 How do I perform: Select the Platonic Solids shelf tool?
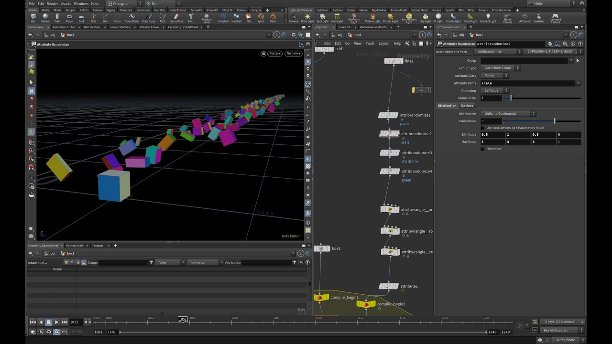tap(207, 19)
